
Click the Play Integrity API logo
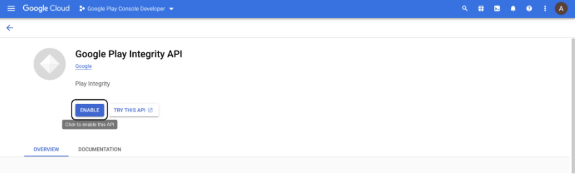coord(49,64)
